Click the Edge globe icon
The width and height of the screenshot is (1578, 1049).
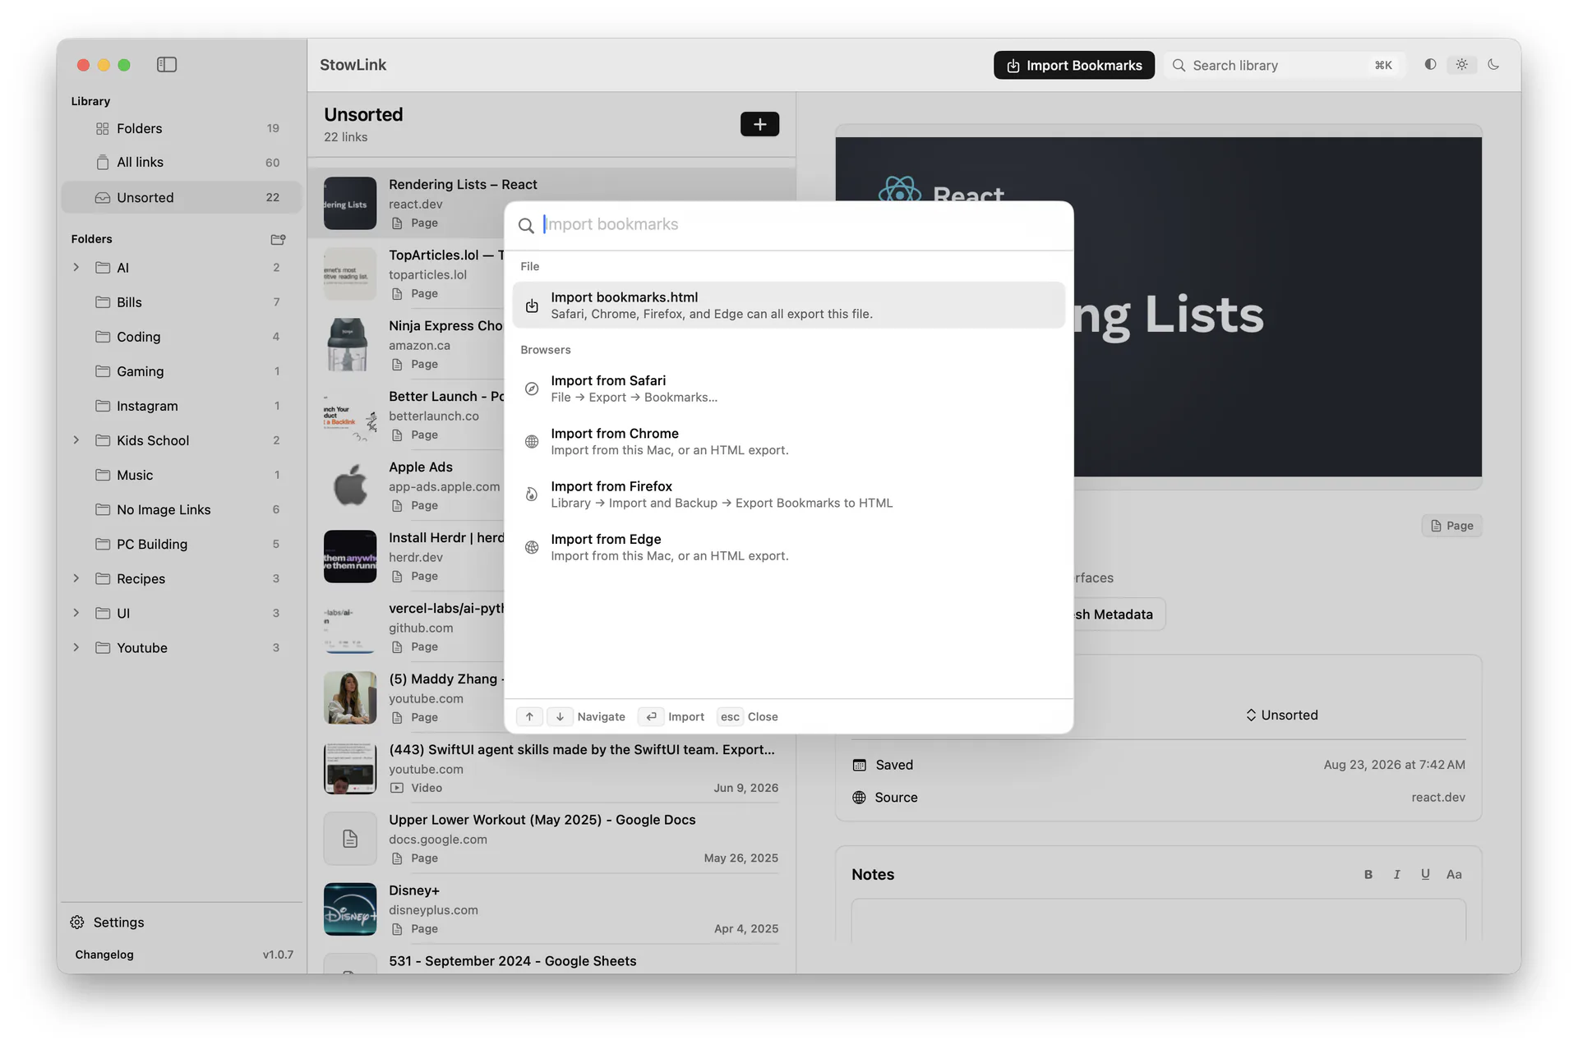532,547
